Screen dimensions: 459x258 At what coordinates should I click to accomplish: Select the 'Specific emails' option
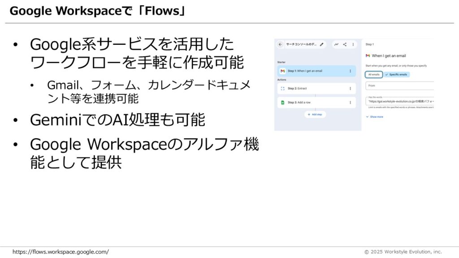coord(397,74)
